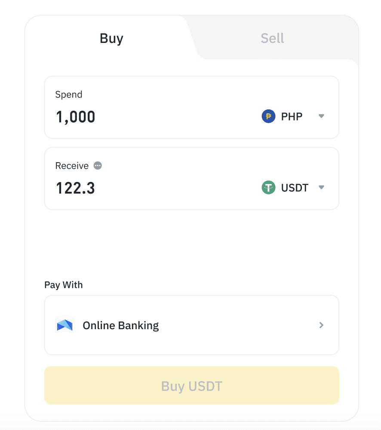Screen dimensions: 381x430
Task: Click the PHP peso coin icon
Action: 268,116
